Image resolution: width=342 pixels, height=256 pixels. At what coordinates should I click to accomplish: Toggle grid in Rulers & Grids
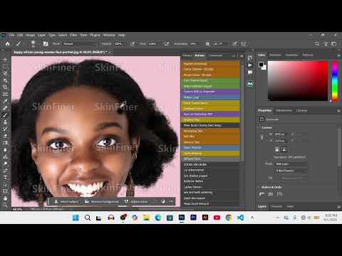point(271,194)
